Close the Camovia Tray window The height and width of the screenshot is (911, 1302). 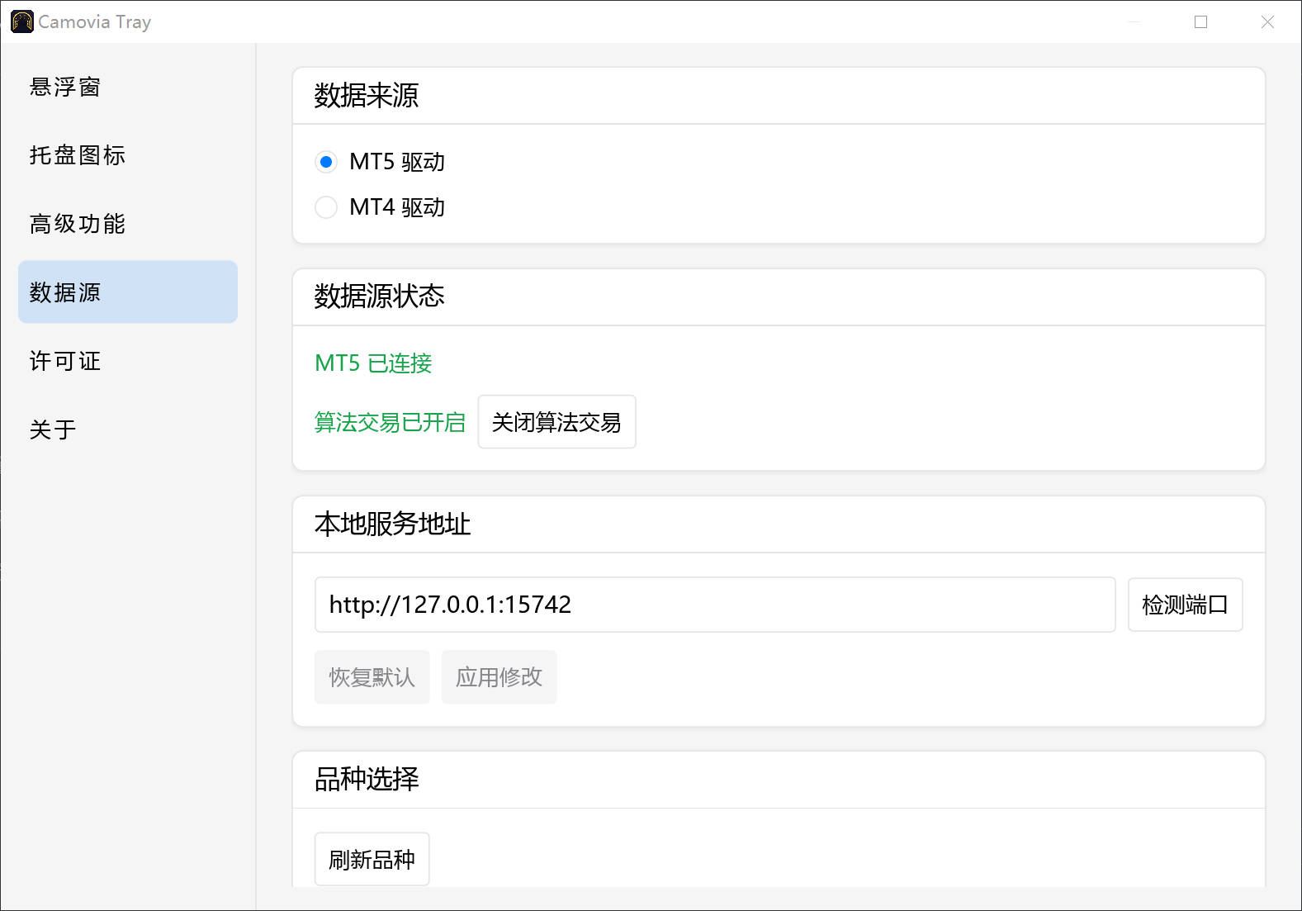1267,22
